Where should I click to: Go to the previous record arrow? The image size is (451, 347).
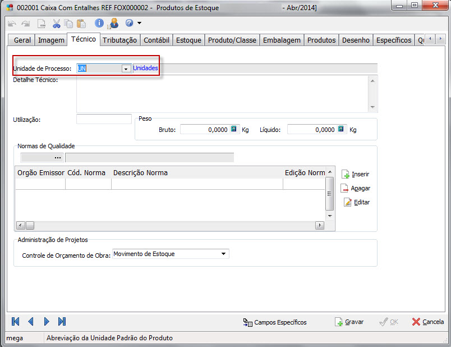click(x=31, y=322)
